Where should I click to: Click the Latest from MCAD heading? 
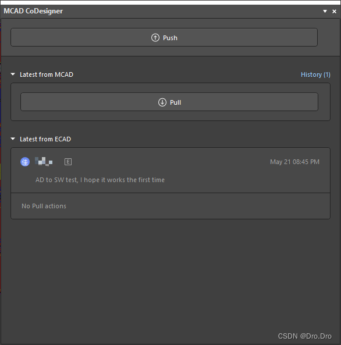click(x=47, y=74)
